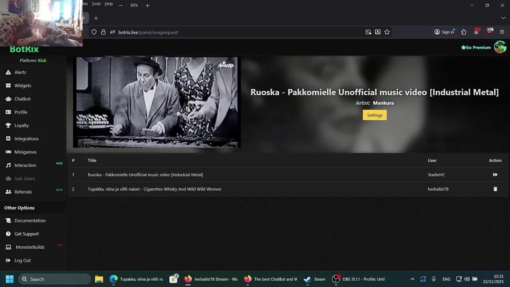Open the Tools menu
510x287 pixels.
tap(96, 4)
